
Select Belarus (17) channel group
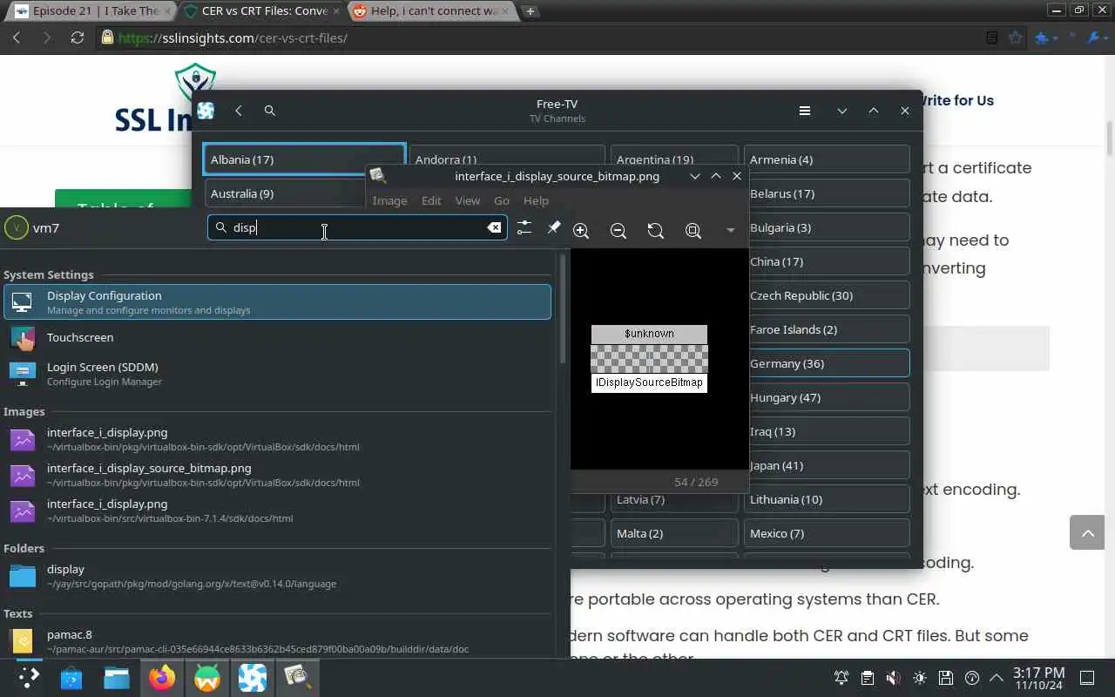[x=827, y=193]
